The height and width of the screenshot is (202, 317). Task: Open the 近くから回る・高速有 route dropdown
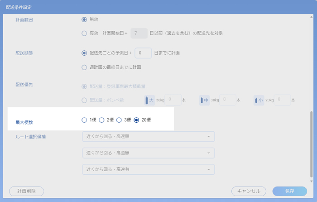pos(149,169)
